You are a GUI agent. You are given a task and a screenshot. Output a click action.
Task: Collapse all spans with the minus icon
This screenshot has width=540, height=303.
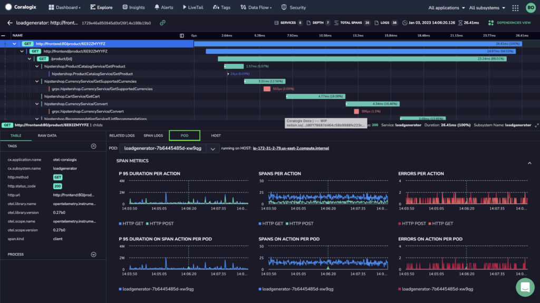tap(3, 35)
